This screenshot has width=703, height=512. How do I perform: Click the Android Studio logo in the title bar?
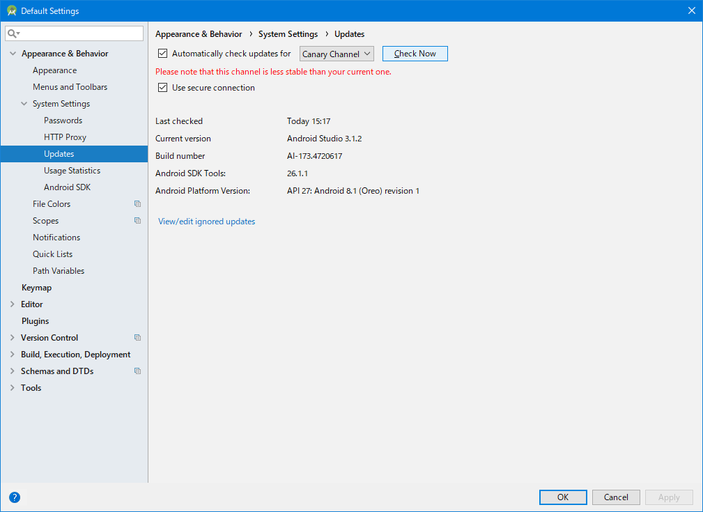(11, 10)
